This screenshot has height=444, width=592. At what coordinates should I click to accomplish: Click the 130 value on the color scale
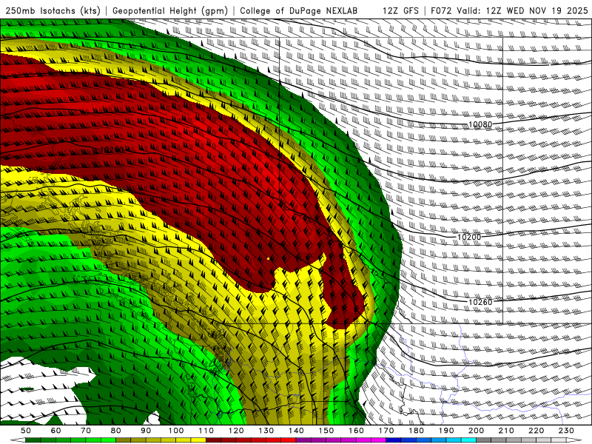point(266,431)
